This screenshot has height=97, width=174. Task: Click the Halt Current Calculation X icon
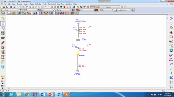pyautogui.click(x=171, y=28)
